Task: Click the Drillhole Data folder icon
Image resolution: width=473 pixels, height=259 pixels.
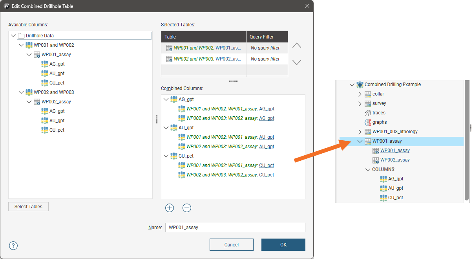Action: 21,36
